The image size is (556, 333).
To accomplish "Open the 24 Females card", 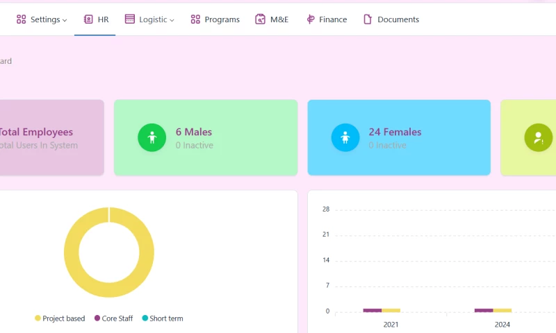I will [399, 137].
